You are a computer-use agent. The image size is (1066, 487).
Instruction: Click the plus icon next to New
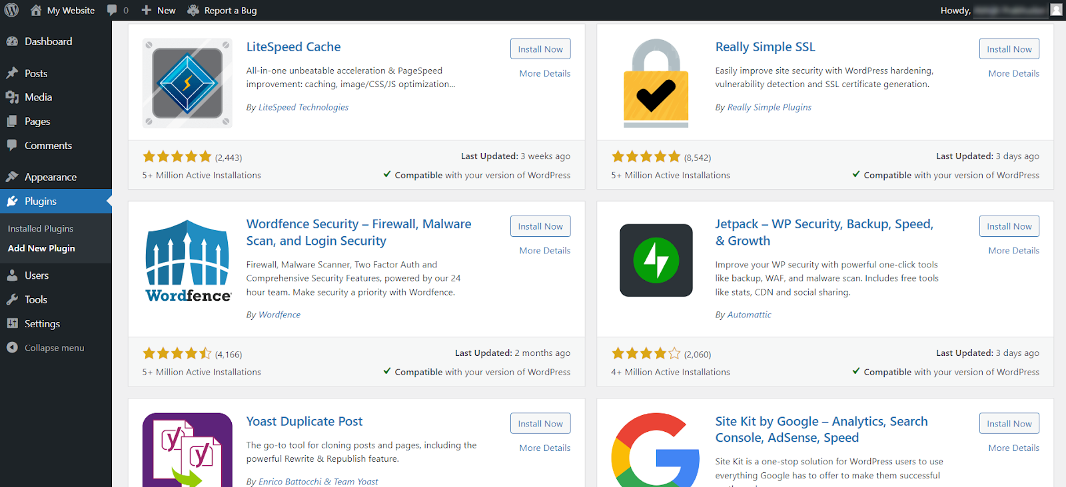(x=147, y=10)
